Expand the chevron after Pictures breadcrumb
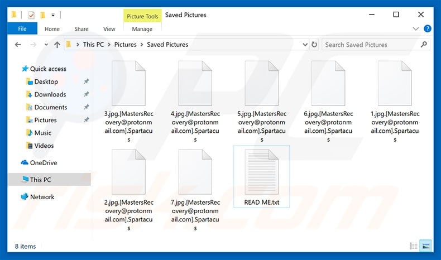Image resolution: width=441 pixels, height=260 pixels. (141, 45)
